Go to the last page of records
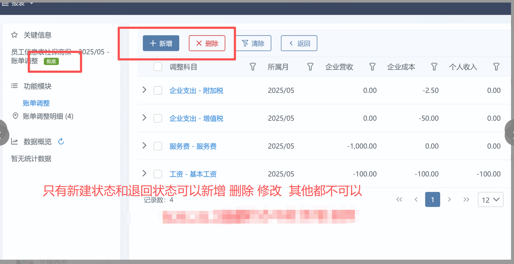Image resolution: width=514 pixels, height=264 pixels. [x=466, y=200]
